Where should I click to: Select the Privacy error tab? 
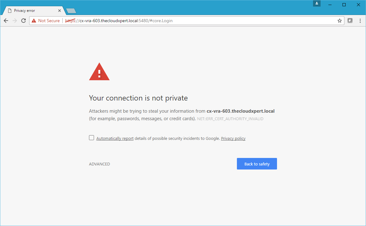coord(31,11)
